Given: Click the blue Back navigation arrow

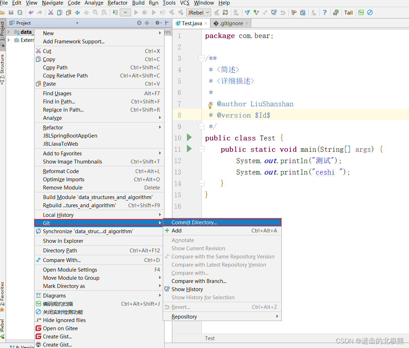Looking at the screenshot, I should pos(77,12).
